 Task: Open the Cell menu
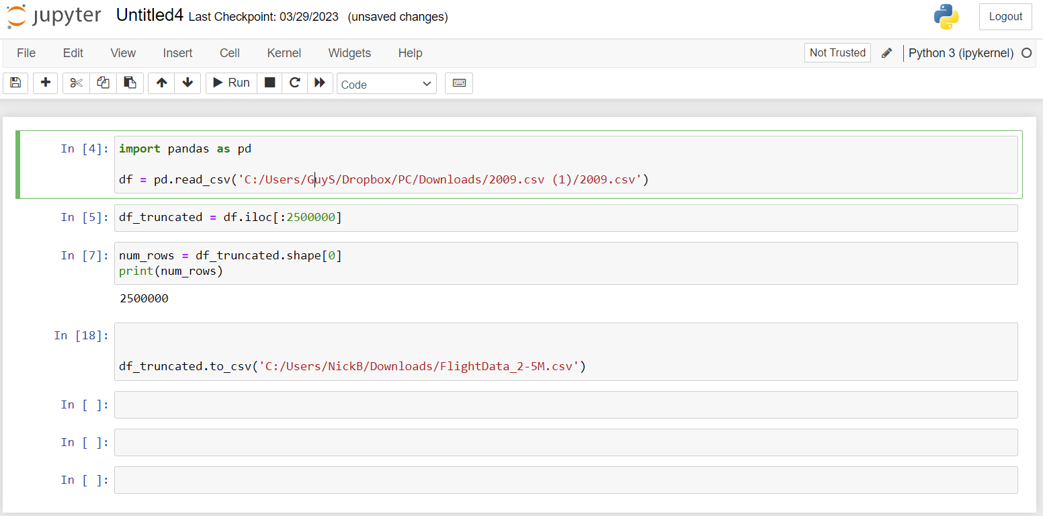[229, 52]
